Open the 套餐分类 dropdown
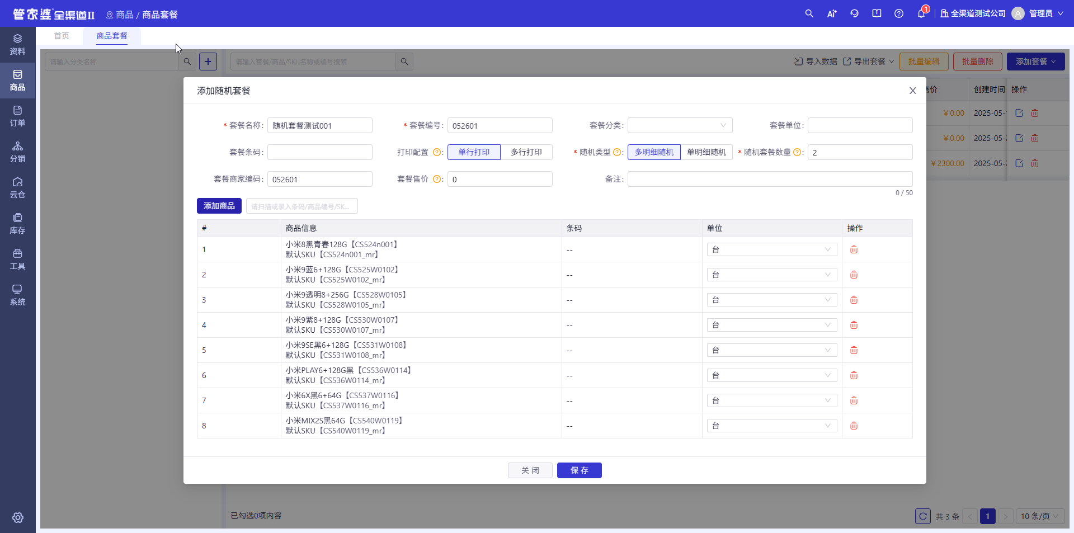1074x533 pixels. pos(680,125)
